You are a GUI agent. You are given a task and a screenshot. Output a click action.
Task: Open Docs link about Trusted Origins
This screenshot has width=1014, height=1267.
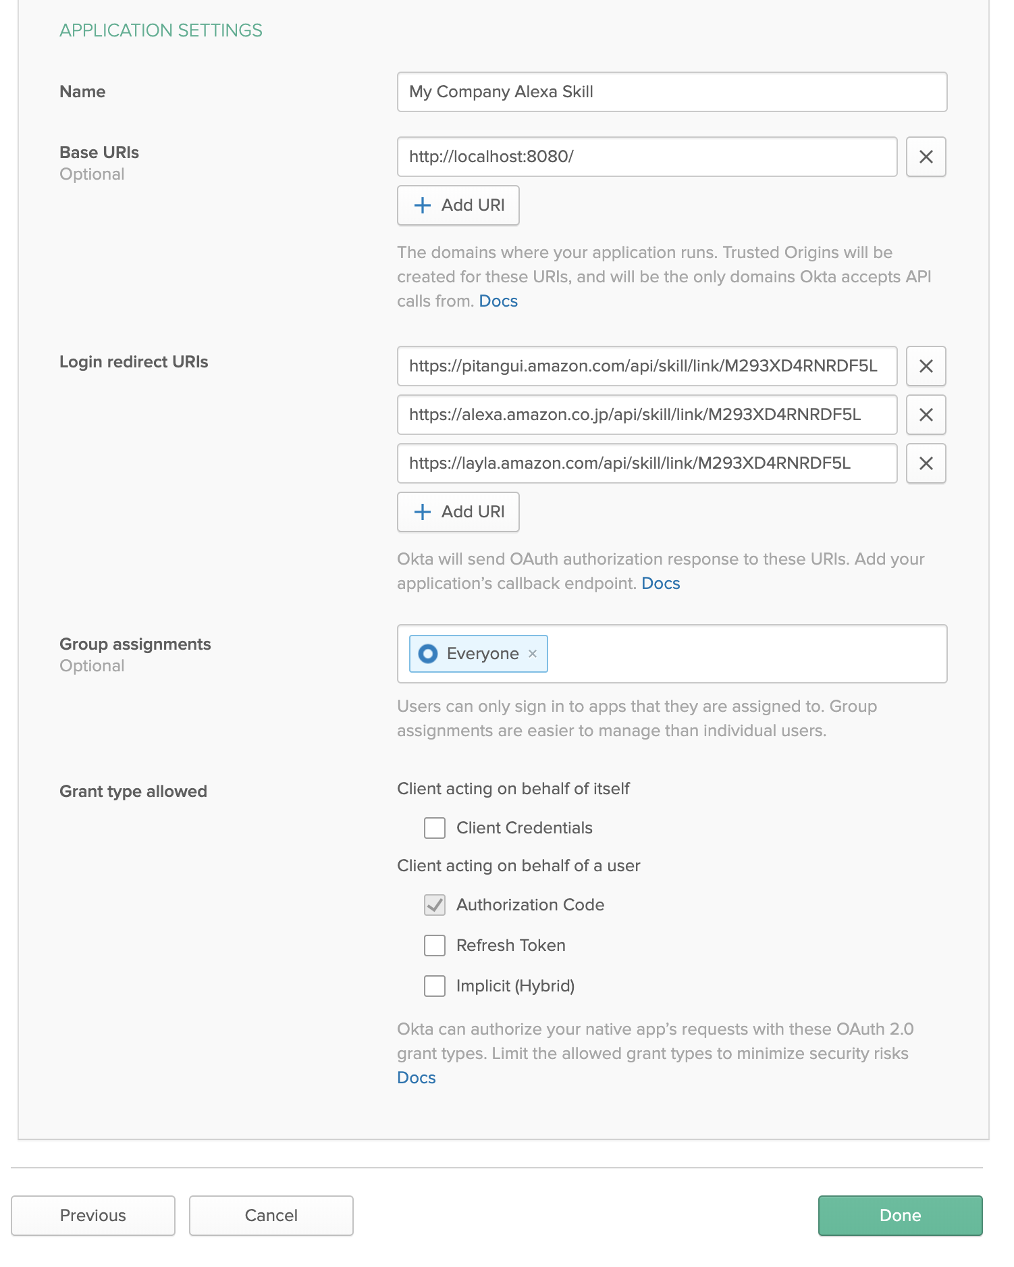click(498, 301)
